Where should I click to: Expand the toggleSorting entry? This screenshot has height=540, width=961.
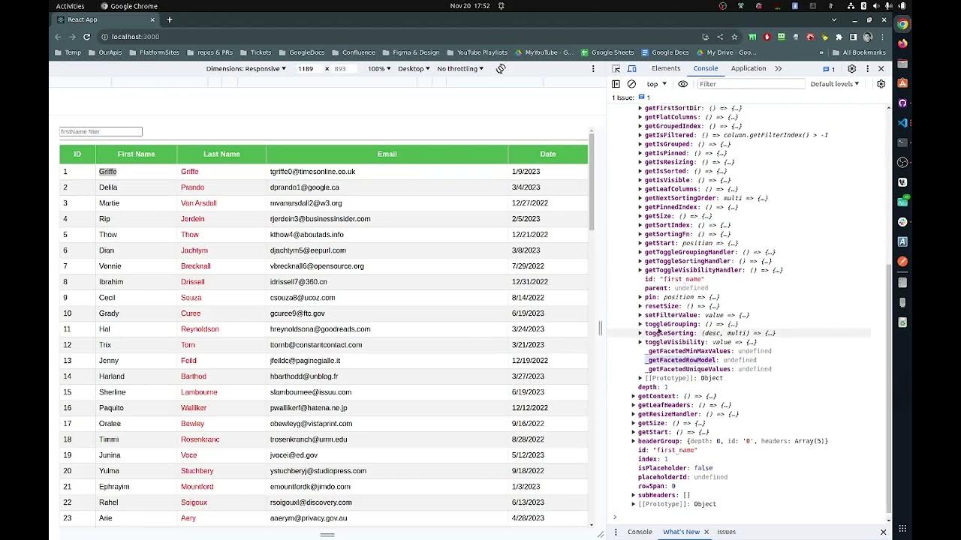coord(640,333)
